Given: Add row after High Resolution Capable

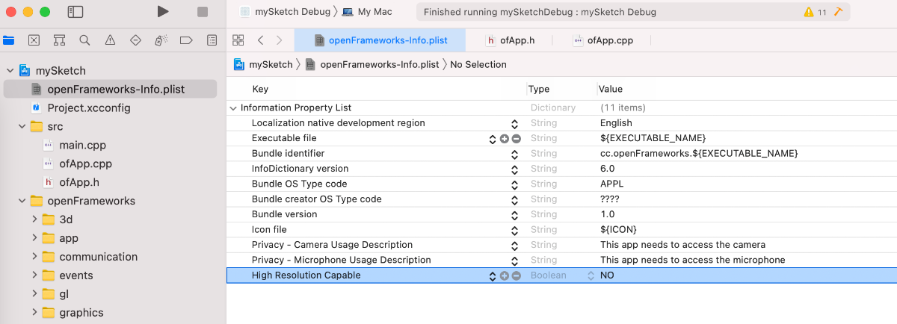Looking at the screenshot, I should [x=504, y=275].
